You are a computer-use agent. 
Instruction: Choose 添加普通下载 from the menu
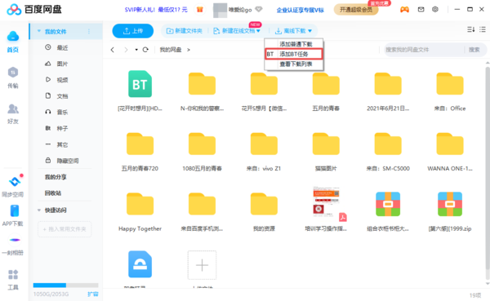[294, 44]
